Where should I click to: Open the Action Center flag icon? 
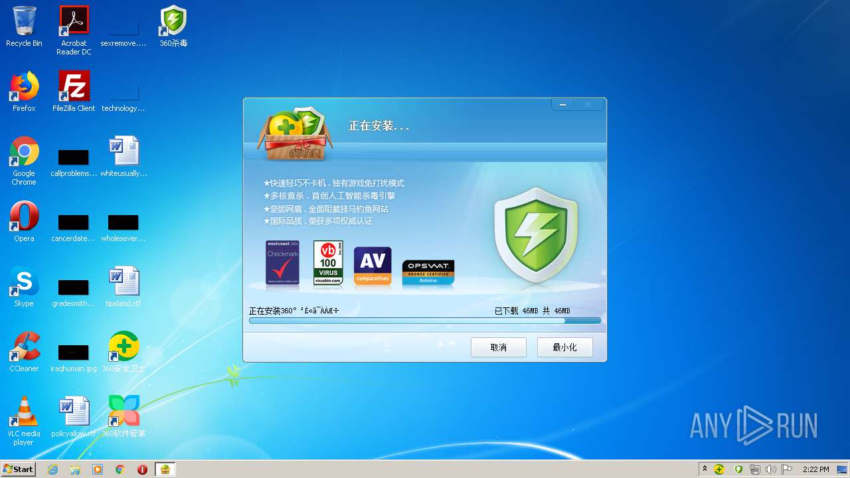[x=787, y=469]
